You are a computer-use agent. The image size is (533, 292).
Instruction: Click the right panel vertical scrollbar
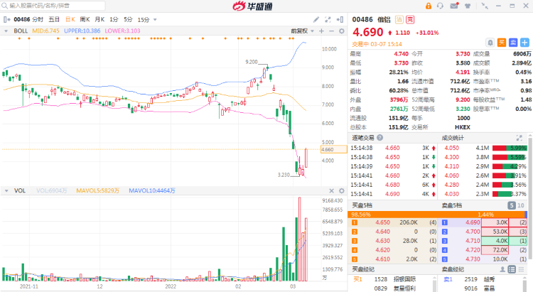pyautogui.click(x=530, y=198)
